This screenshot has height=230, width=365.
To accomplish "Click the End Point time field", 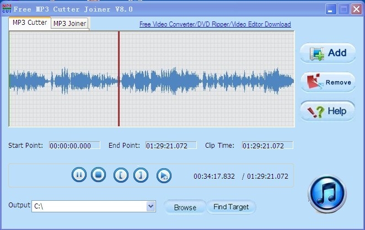I will pos(170,146).
